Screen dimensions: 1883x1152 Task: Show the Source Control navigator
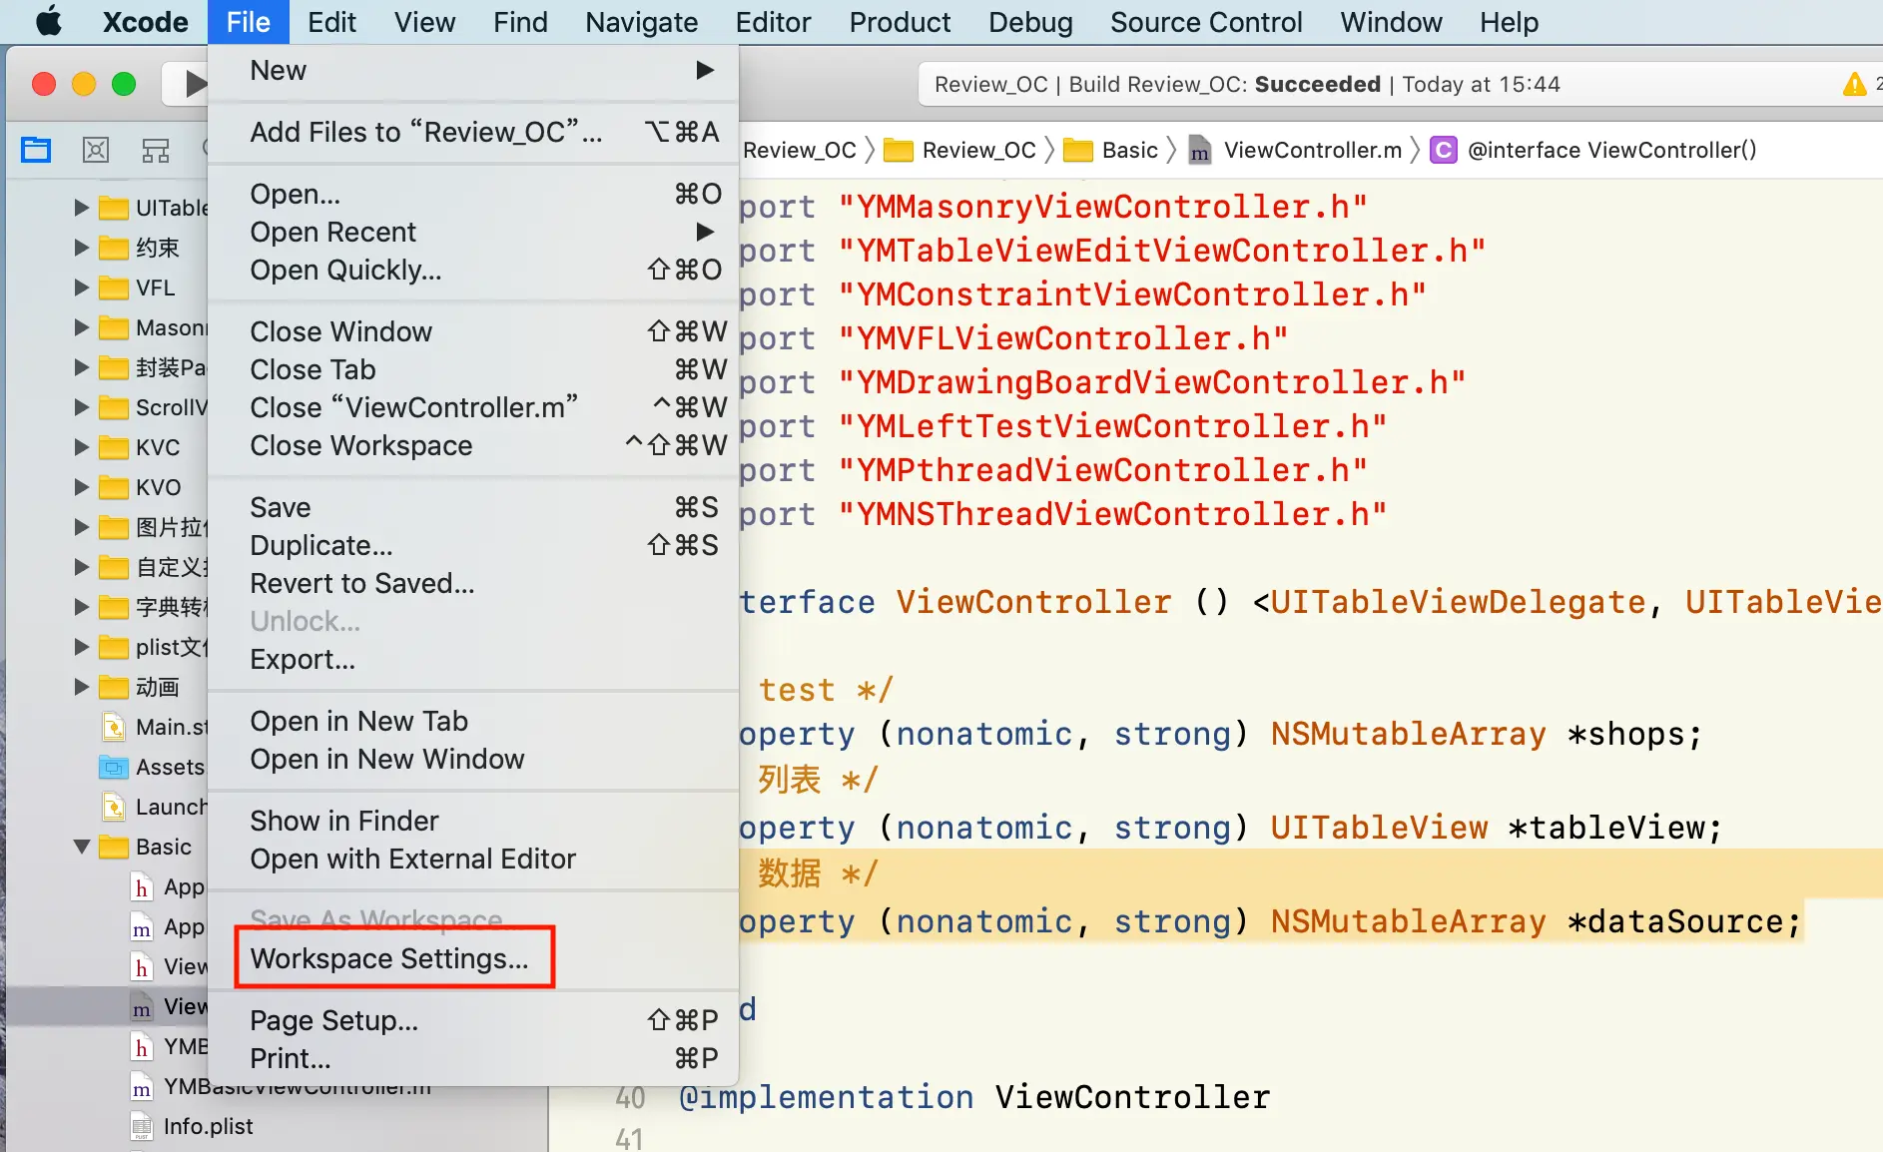96,150
